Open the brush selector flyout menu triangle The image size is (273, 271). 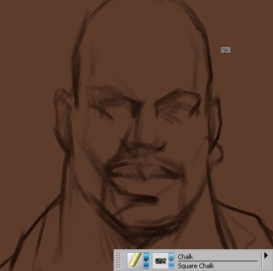(x=266, y=256)
